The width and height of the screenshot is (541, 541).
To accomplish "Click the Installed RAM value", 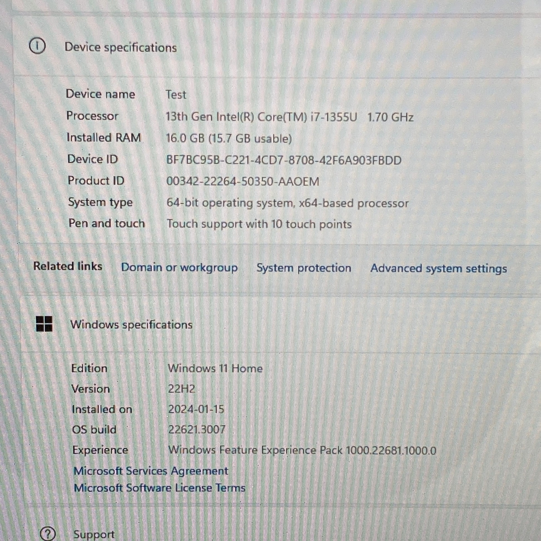I will (229, 139).
